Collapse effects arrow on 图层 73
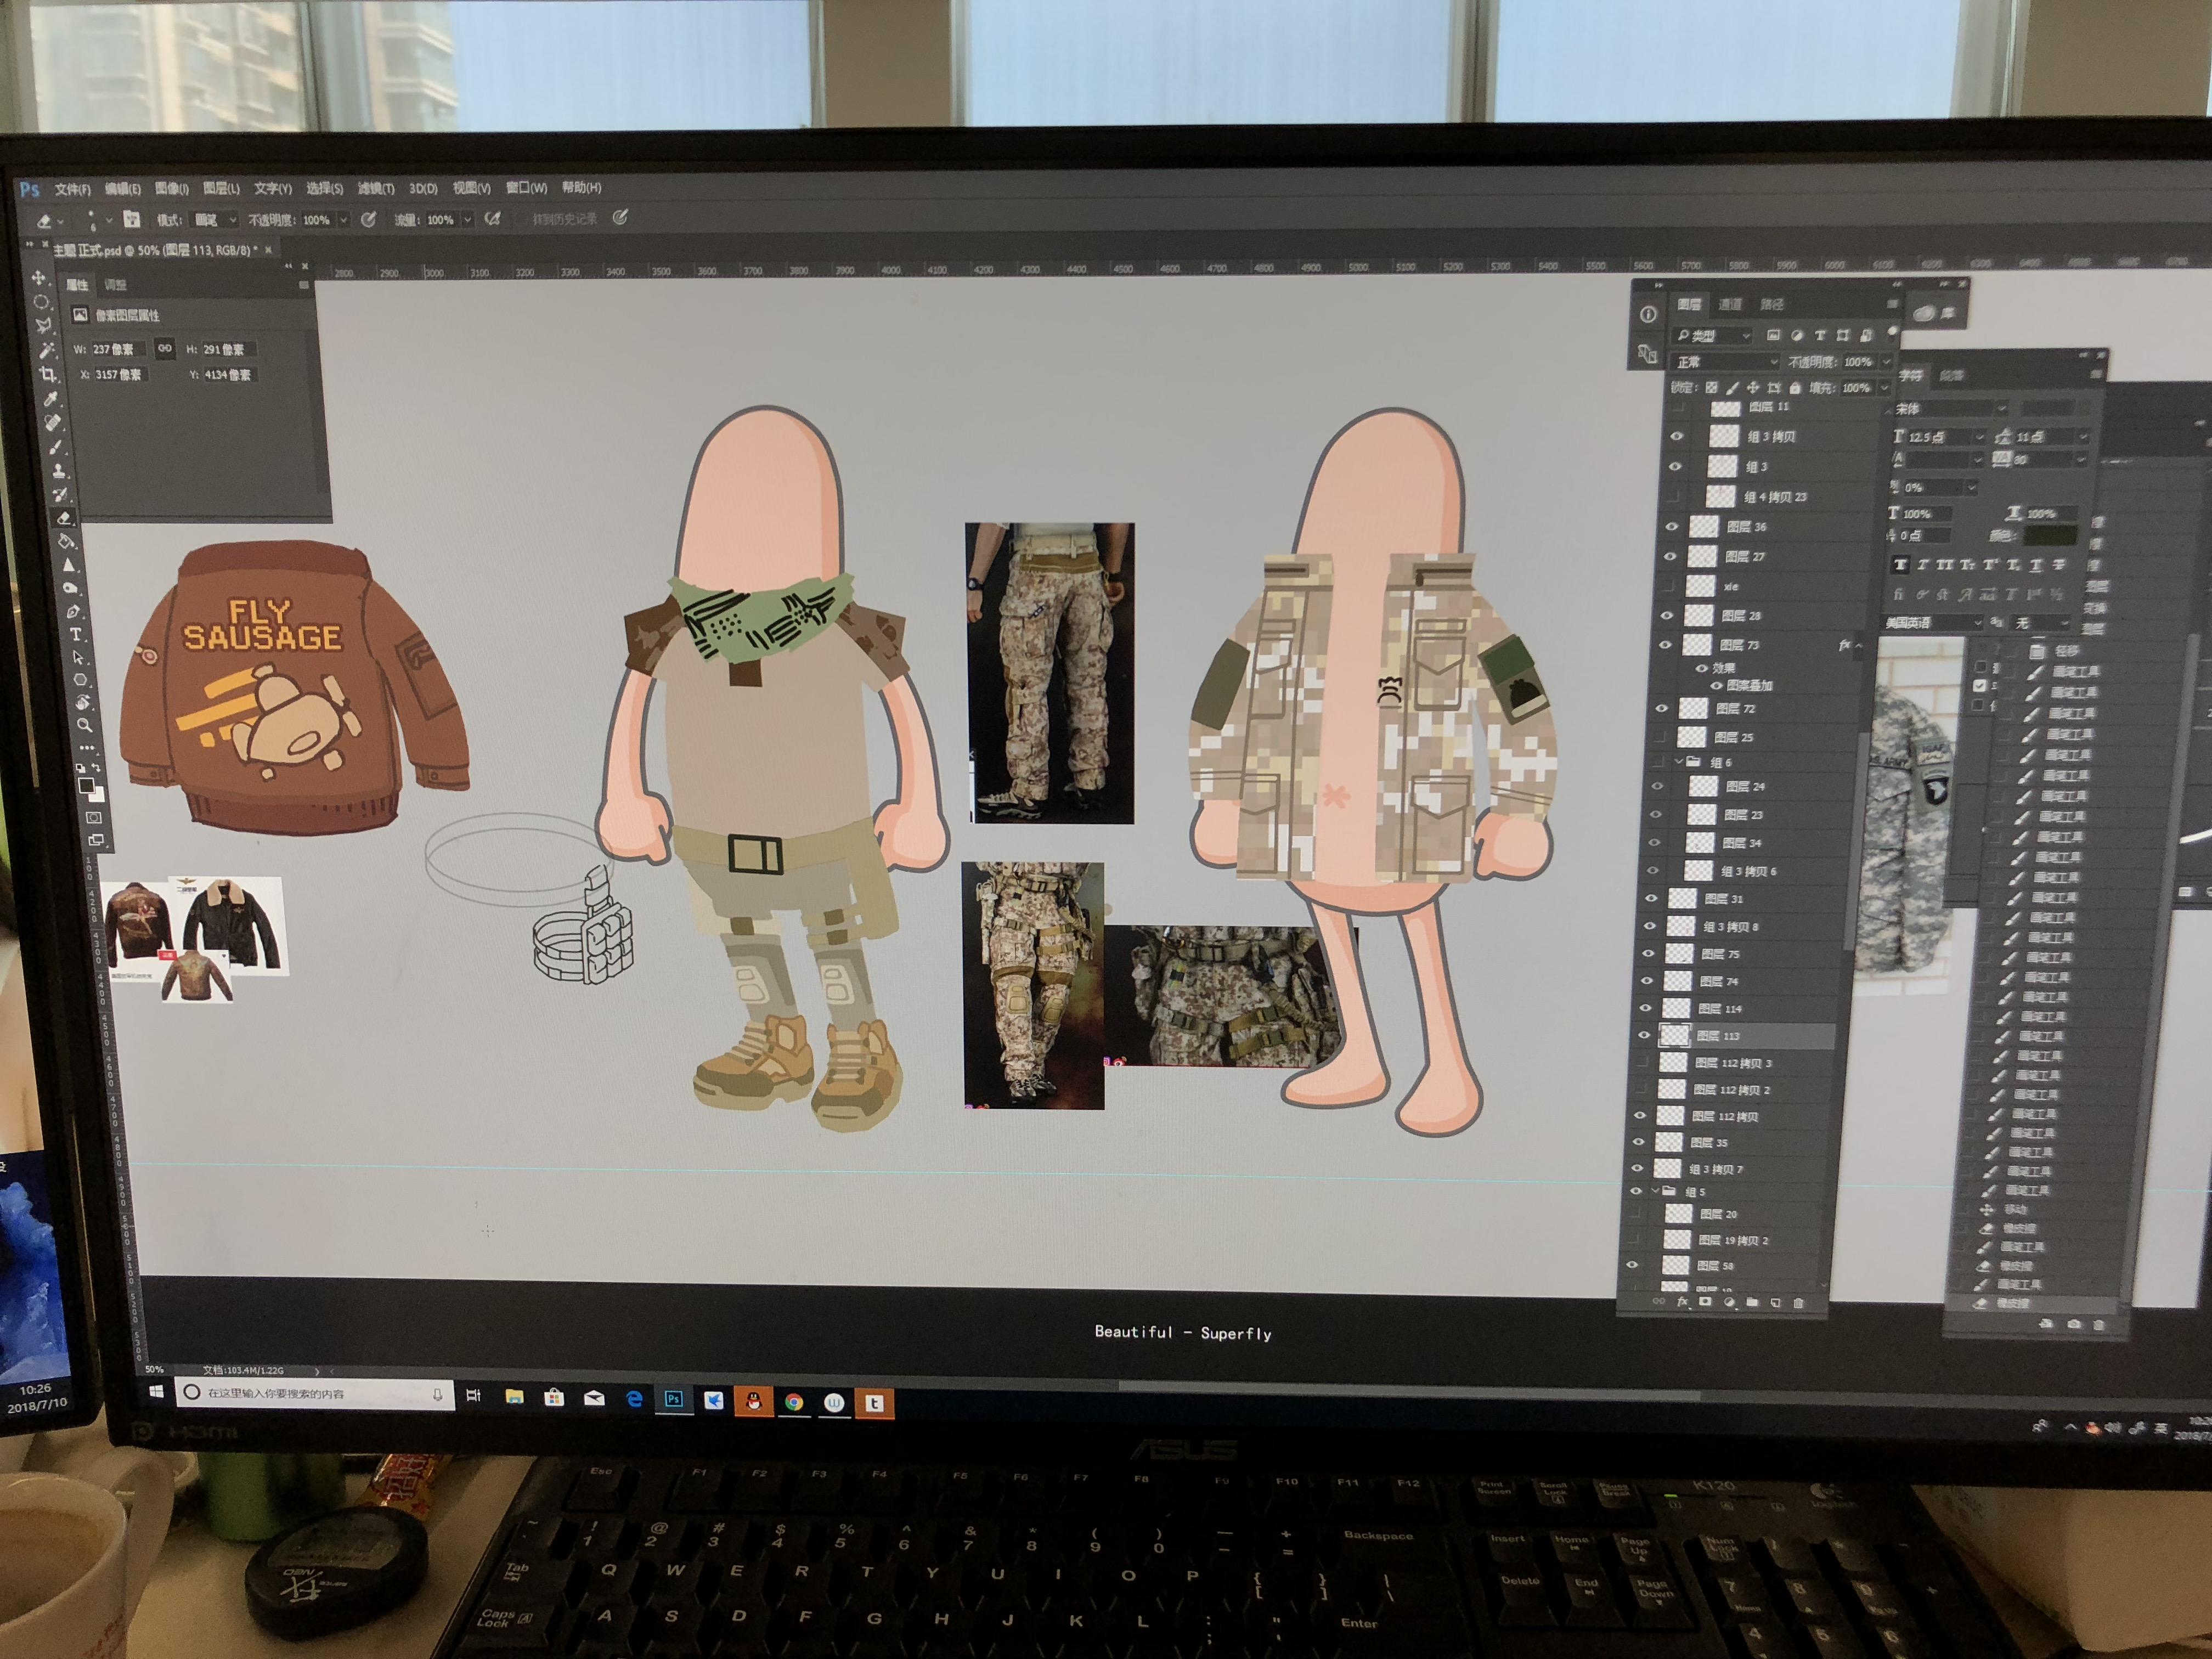This screenshot has width=2212, height=1659. [x=1859, y=645]
